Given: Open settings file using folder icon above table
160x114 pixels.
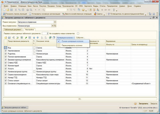Looking at the screenshot, I should (6, 38).
